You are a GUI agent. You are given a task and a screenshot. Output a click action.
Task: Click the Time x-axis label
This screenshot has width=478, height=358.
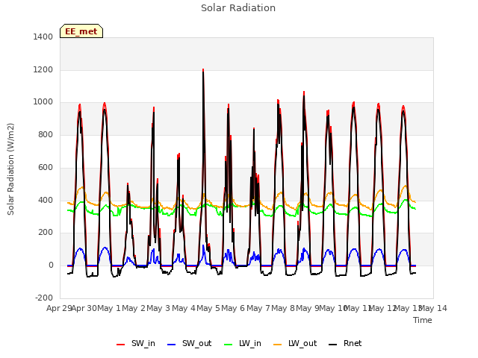coord(423,320)
